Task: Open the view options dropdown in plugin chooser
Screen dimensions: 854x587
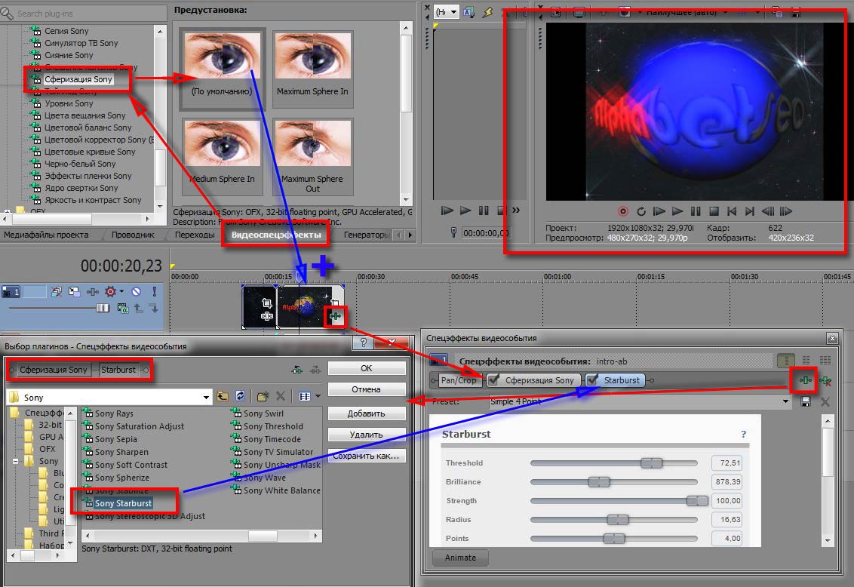Action: pyautogui.click(x=318, y=396)
